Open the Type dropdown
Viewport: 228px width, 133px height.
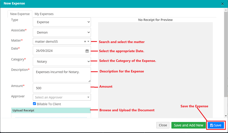(x=62, y=22)
